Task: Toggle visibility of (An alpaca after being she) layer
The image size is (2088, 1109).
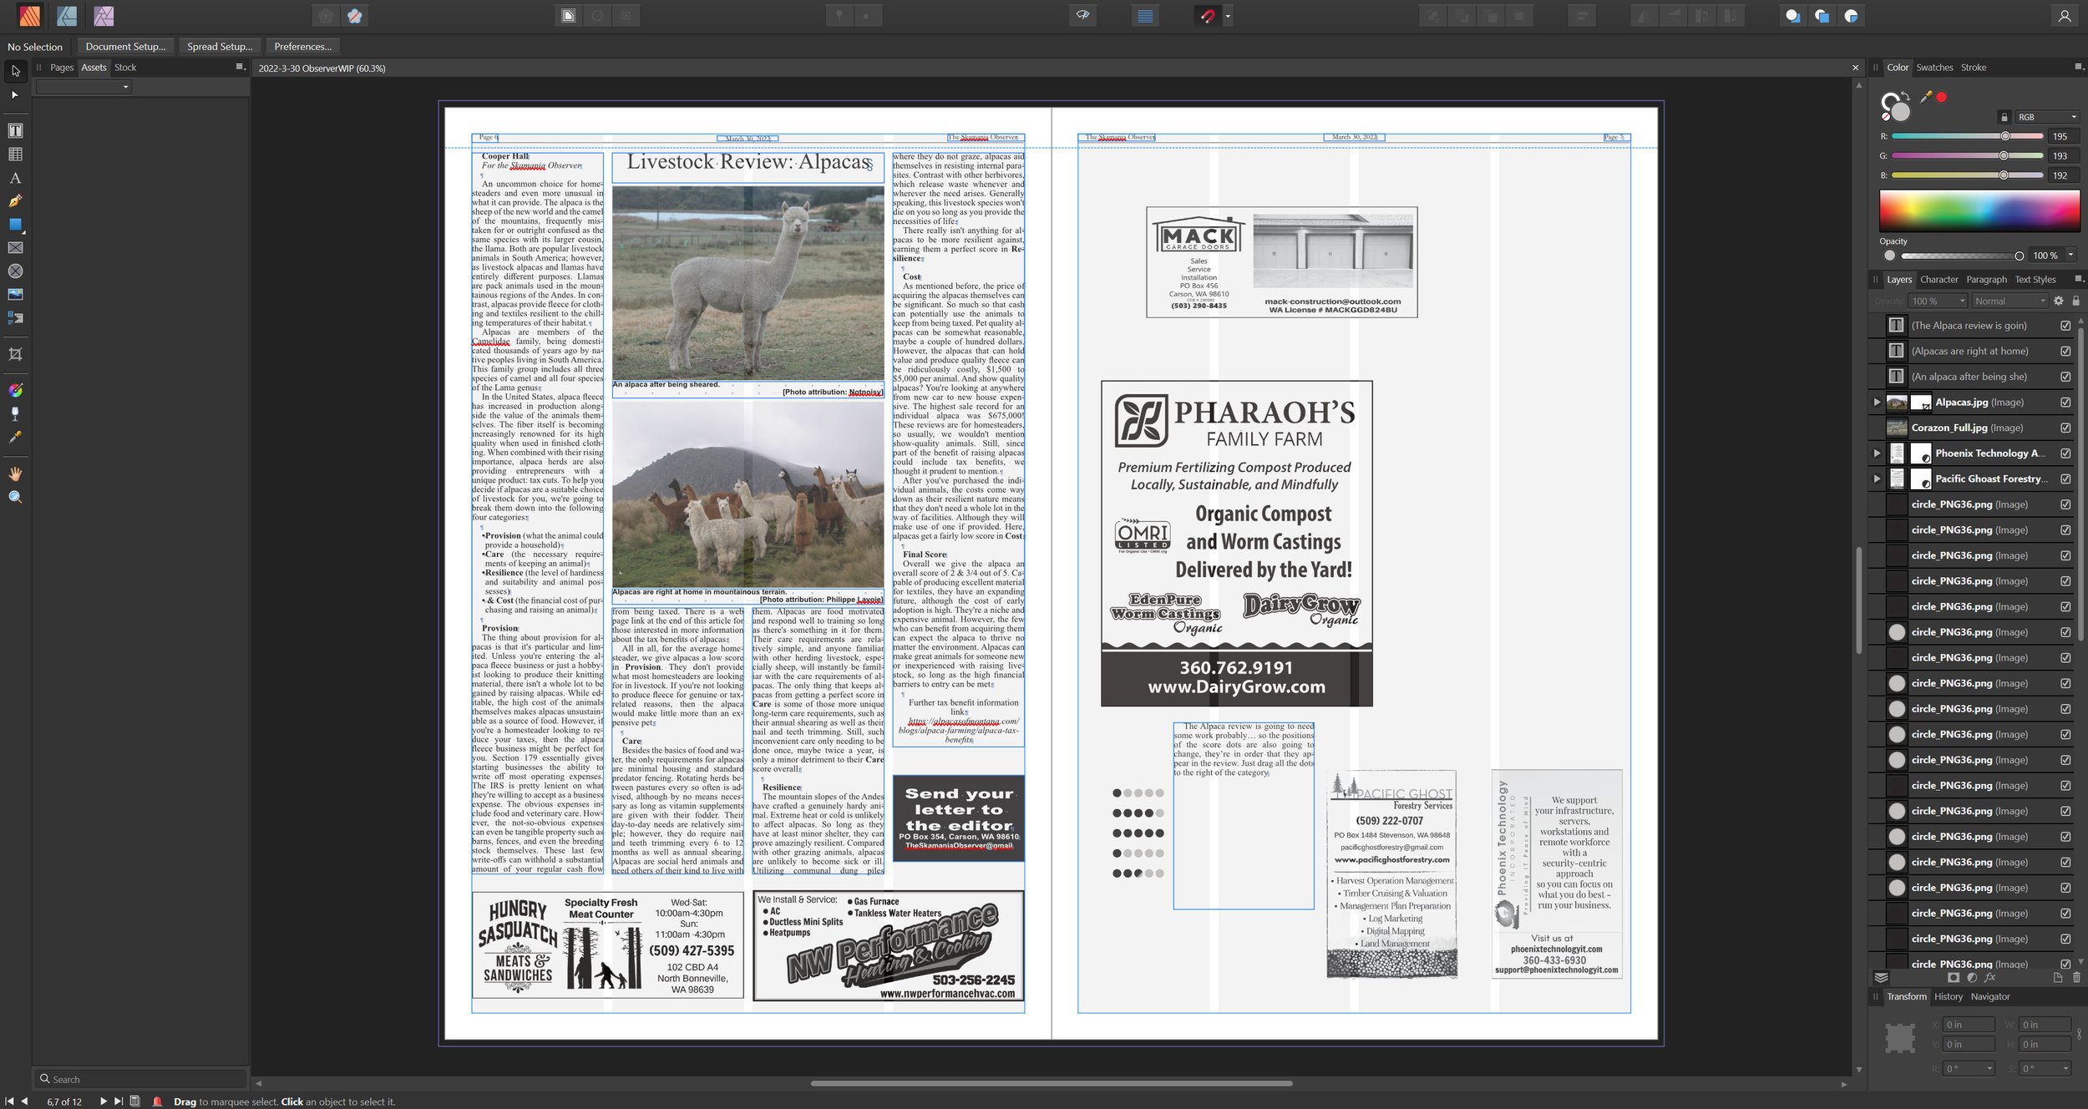Action: coord(2065,377)
